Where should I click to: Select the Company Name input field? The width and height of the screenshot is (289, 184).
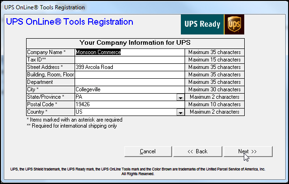tap(130, 52)
